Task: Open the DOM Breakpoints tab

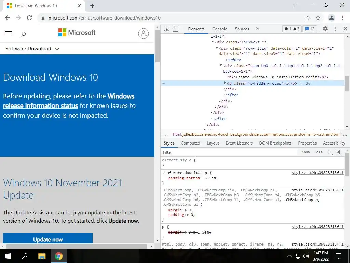Action: coord(275,143)
